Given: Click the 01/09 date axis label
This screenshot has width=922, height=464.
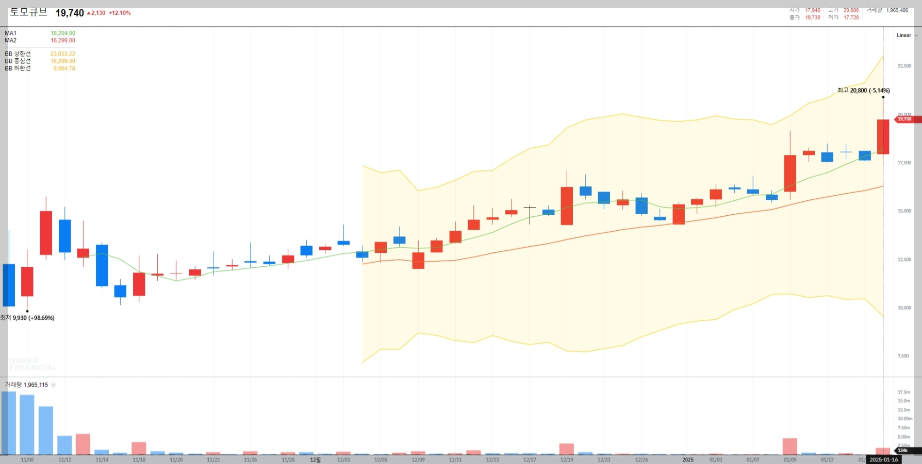Looking at the screenshot, I should pyautogui.click(x=790, y=460).
